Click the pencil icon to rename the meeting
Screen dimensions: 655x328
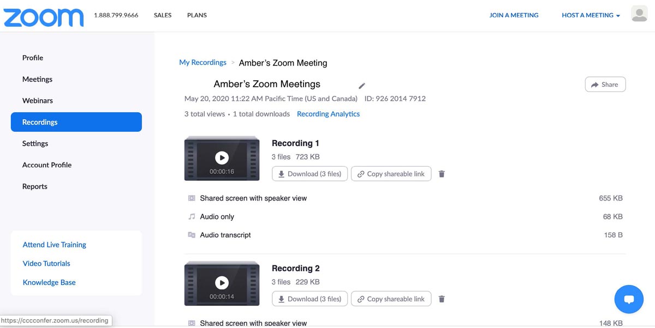(361, 85)
